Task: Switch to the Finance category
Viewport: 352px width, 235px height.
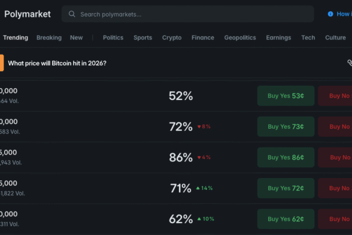Action: [202, 38]
